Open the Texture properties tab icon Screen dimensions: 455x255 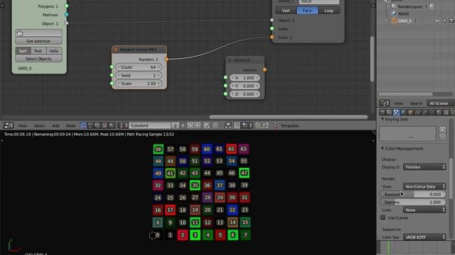point(446,112)
